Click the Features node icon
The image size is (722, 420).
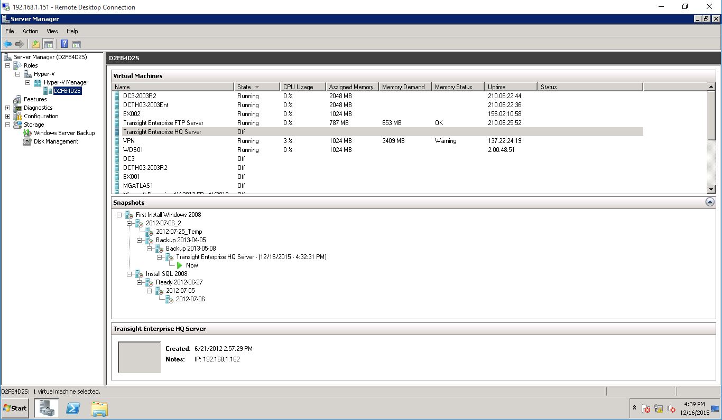point(17,99)
